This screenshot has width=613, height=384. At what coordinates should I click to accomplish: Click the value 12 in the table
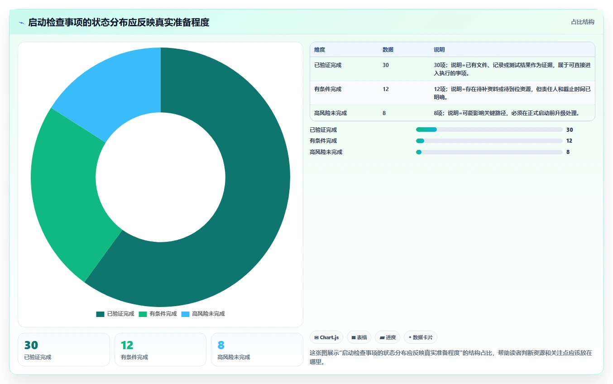click(x=386, y=89)
